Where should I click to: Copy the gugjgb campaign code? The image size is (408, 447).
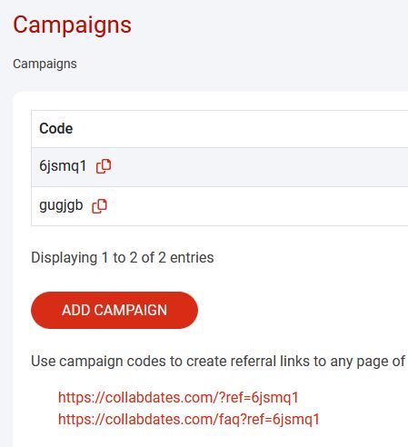99,206
